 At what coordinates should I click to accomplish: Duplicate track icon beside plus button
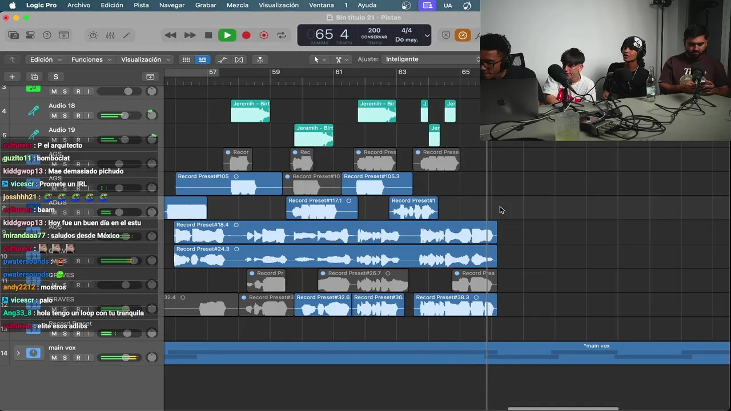point(34,76)
